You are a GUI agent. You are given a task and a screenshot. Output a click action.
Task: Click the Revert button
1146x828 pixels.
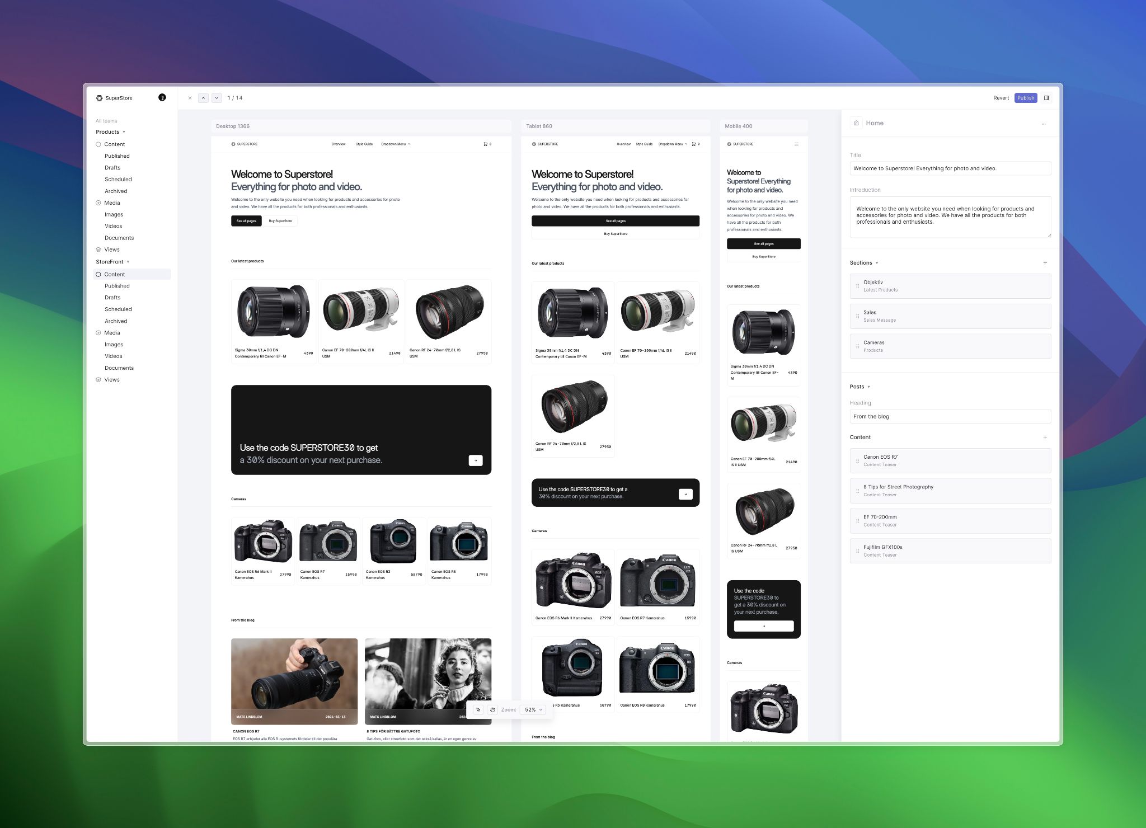point(1001,98)
